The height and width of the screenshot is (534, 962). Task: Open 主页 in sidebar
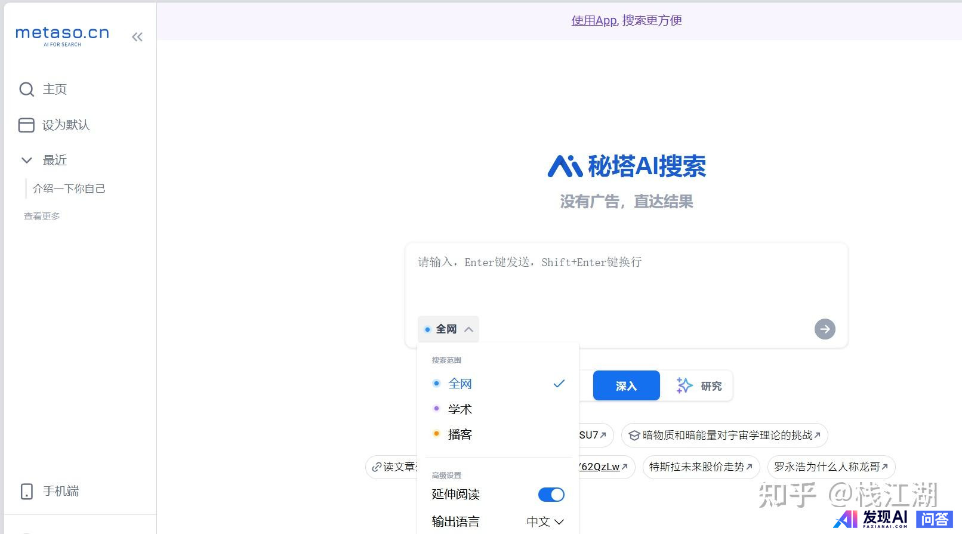43,89
